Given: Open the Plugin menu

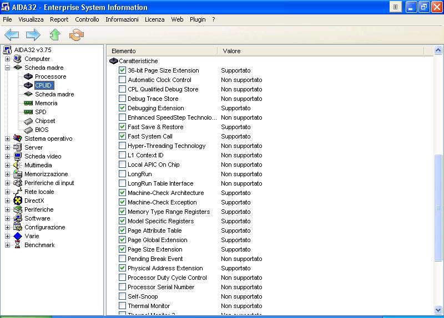Looking at the screenshot, I should point(198,19).
